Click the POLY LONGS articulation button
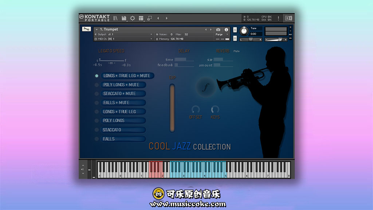Viewport: 373px width, 210px height. click(x=123, y=121)
